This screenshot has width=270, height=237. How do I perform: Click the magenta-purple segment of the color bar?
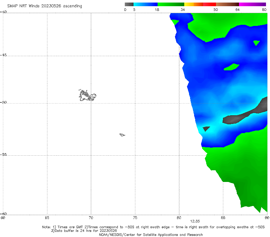coord(252,4)
